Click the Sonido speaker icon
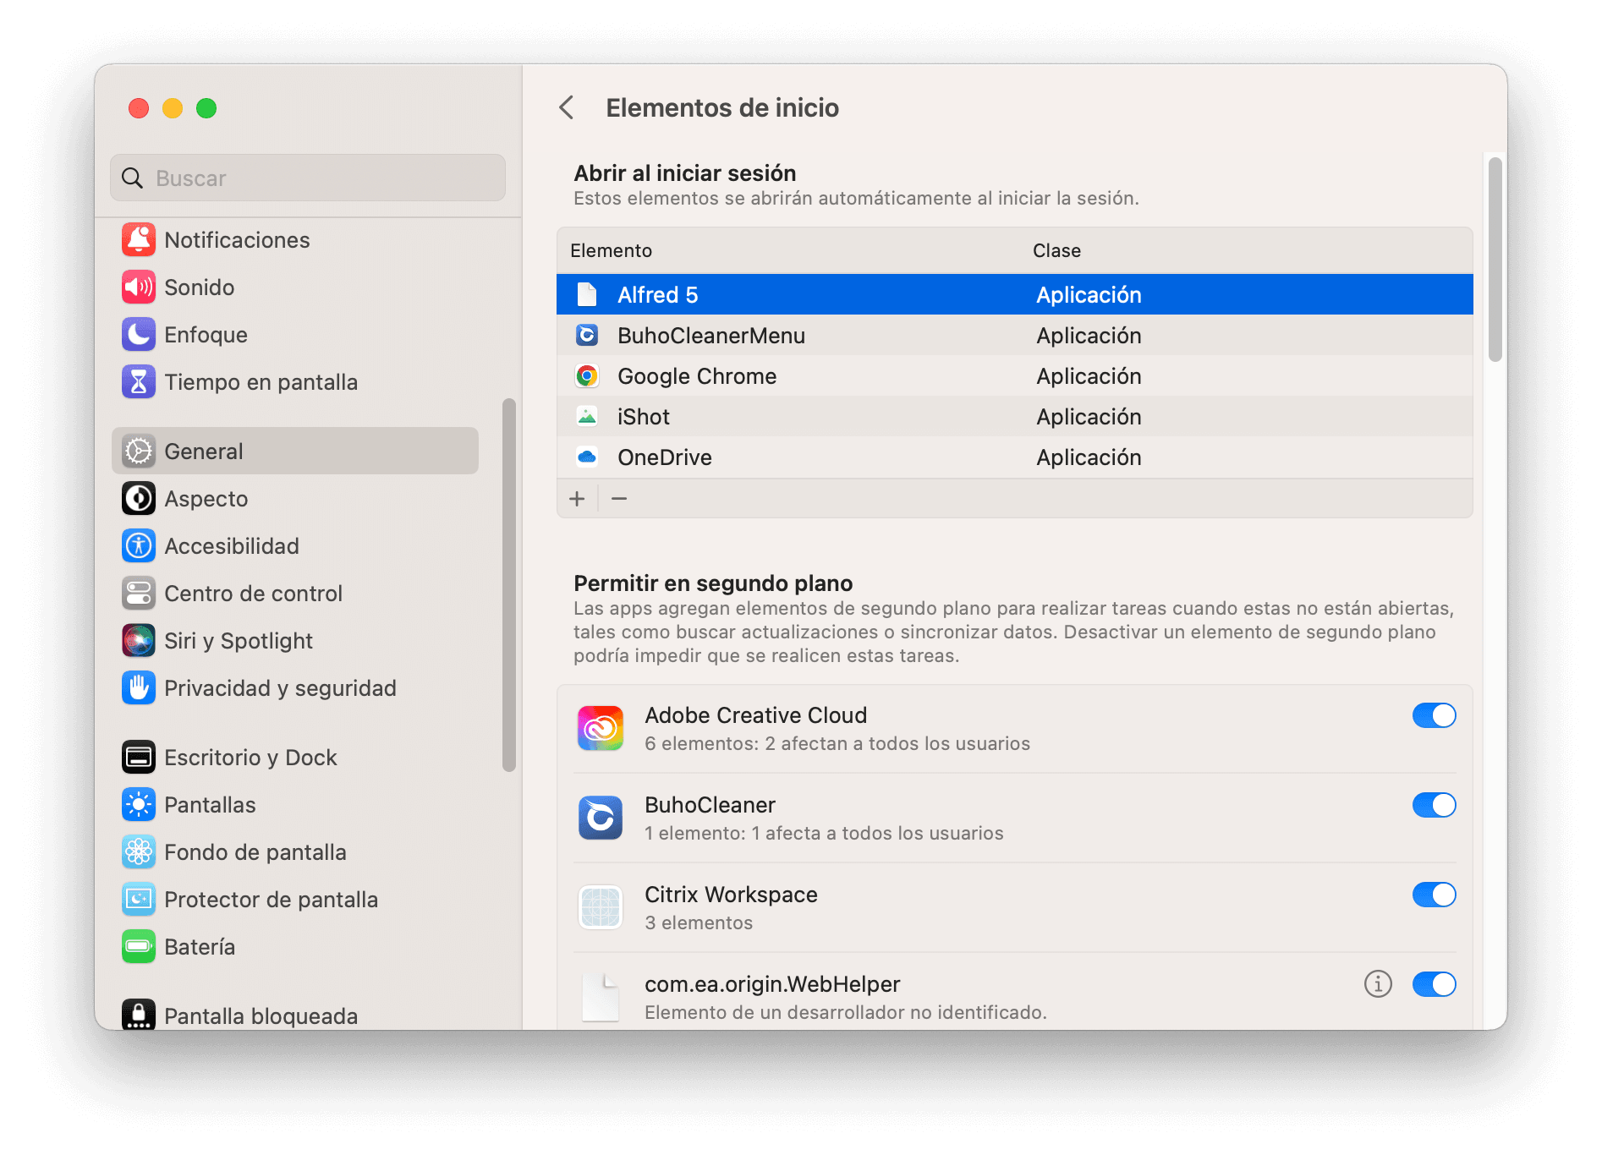This screenshot has height=1155, width=1602. coord(139,287)
